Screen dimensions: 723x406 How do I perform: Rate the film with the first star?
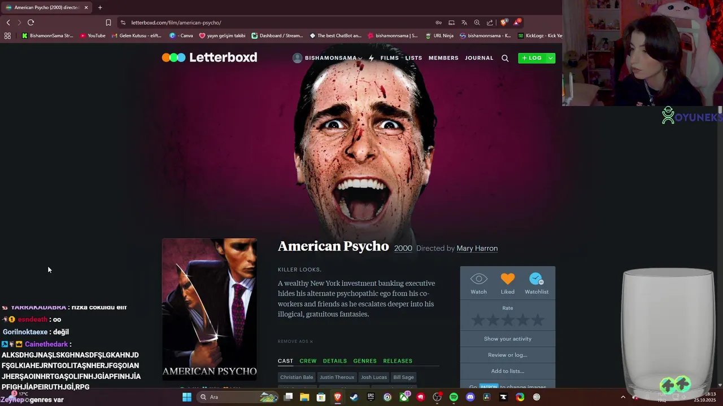pos(478,320)
